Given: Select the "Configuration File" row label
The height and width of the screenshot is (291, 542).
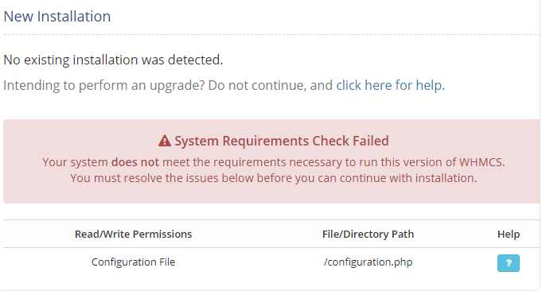Looking at the screenshot, I should point(133,262).
